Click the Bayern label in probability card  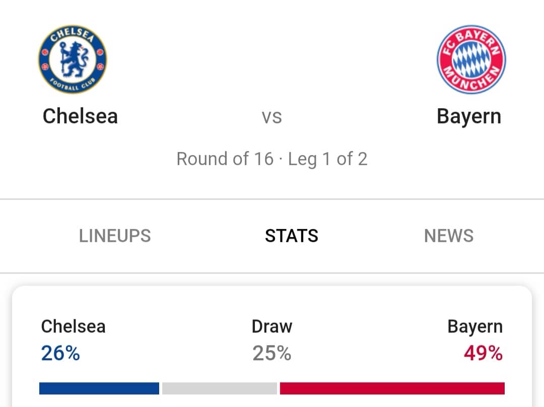[475, 327]
